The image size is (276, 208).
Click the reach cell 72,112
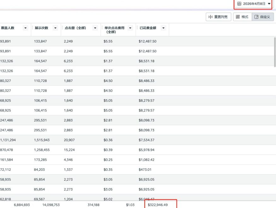coord(5,170)
